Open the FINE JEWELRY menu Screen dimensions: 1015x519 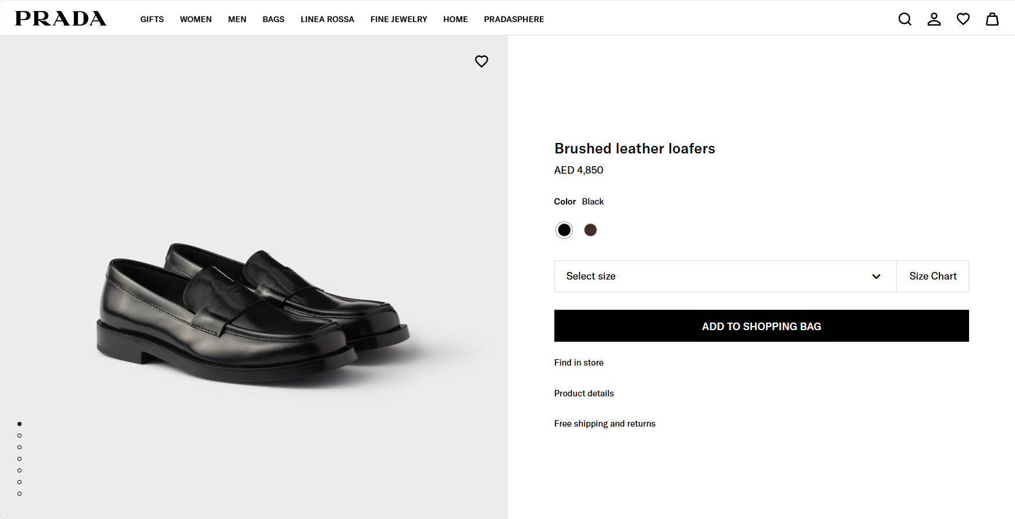(398, 19)
